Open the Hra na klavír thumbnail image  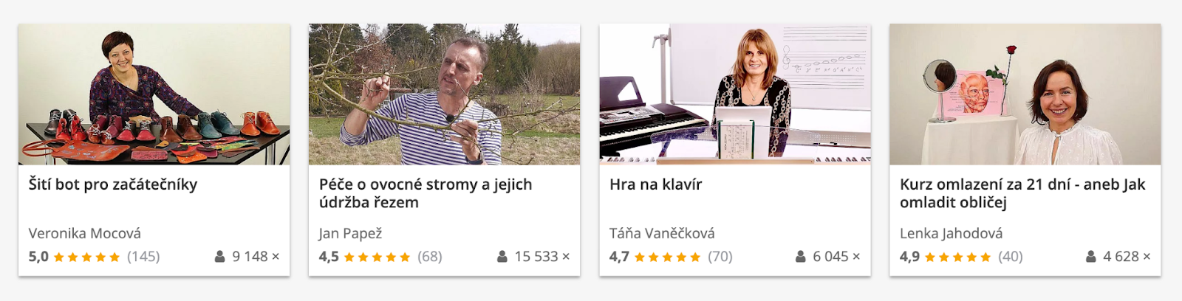pos(734,94)
